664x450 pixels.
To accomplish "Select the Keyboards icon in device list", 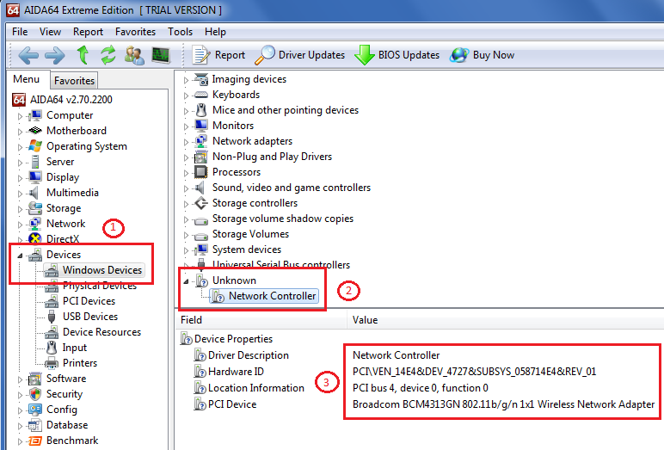I will (x=200, y=95).
